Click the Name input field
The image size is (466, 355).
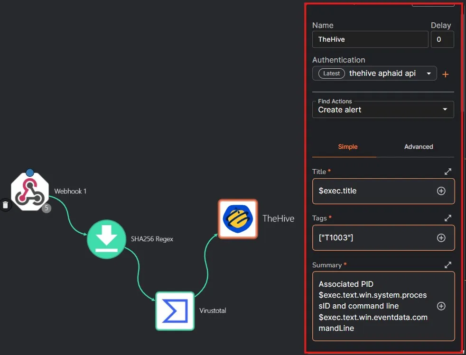370,39
